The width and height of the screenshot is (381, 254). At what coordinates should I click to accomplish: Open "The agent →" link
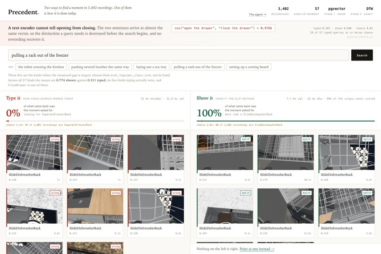(x=257, y=14)
